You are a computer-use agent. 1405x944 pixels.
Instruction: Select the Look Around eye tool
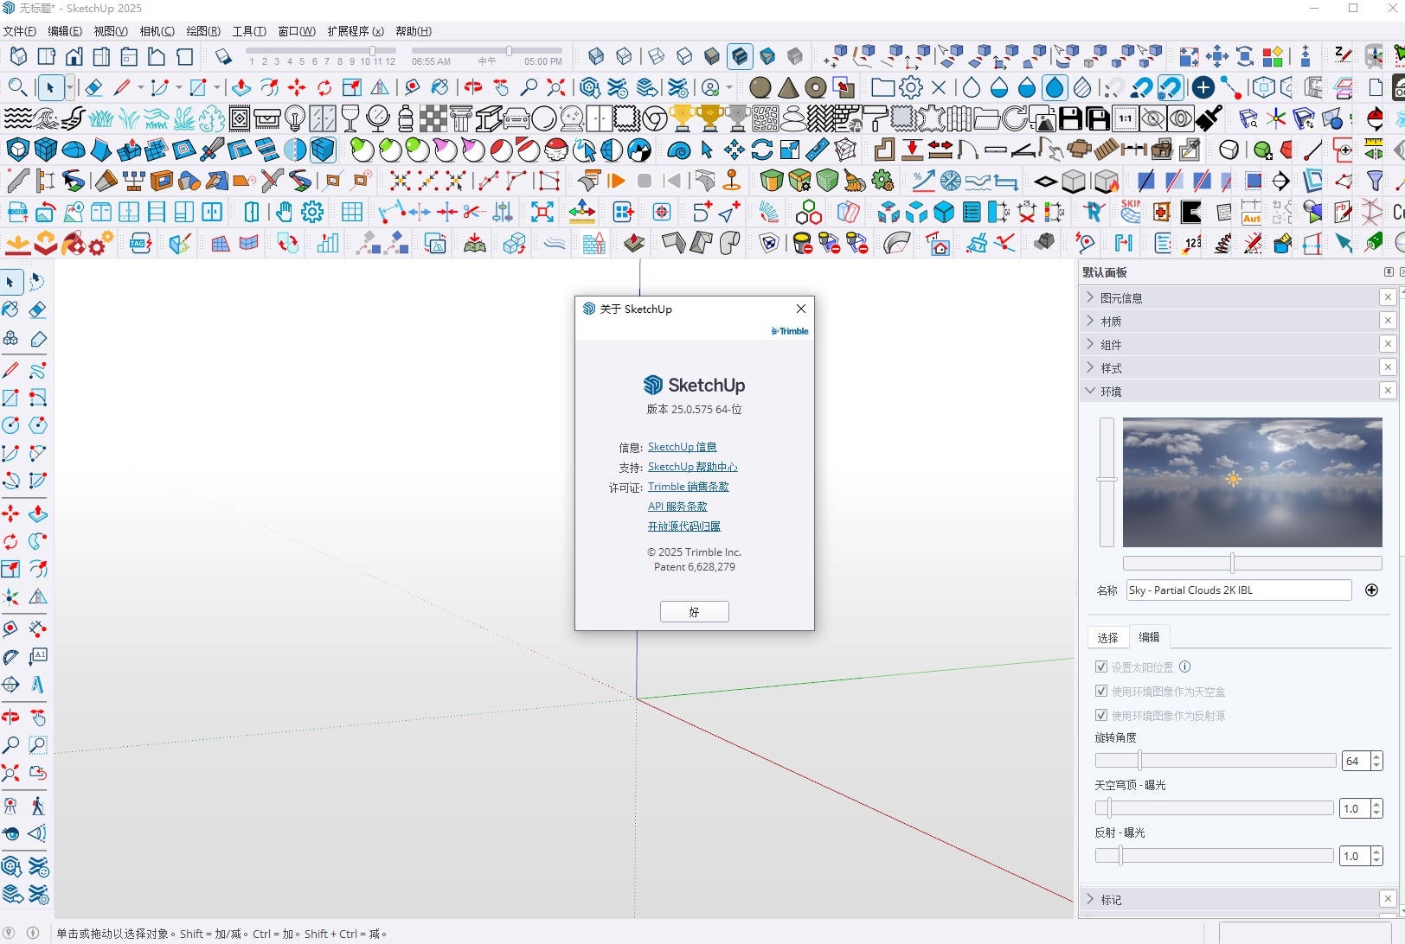pyautogui.click(x=10, y=834)
